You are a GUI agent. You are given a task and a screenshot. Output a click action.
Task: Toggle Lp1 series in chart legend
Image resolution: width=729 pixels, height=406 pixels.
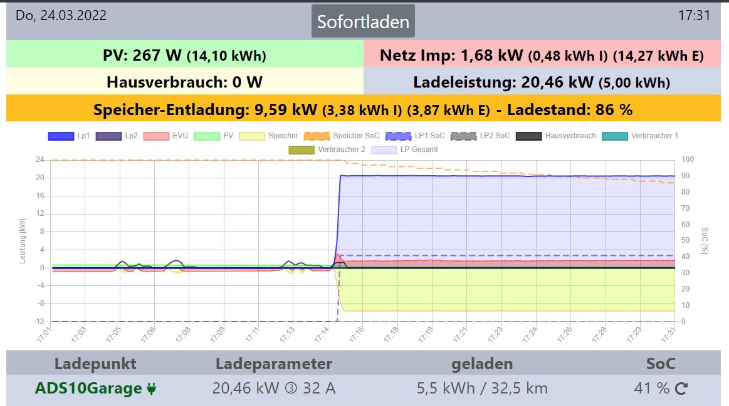[69, 136]
